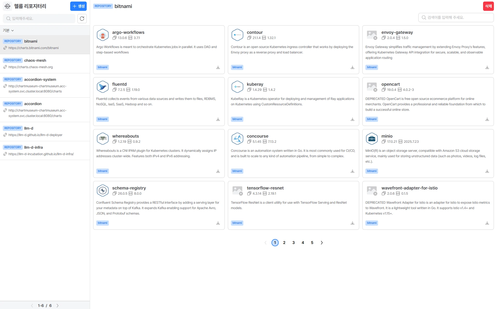Click the argo-workflows logo icon

pos(103,35)
